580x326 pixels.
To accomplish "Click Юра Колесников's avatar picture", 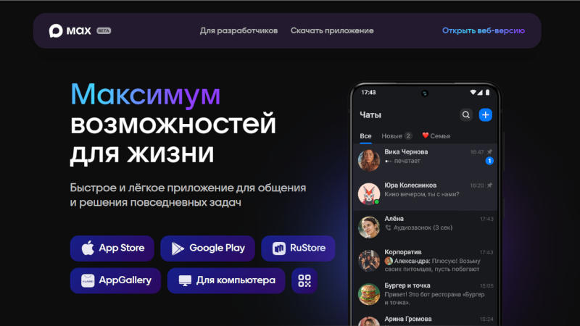I will 369,193.
